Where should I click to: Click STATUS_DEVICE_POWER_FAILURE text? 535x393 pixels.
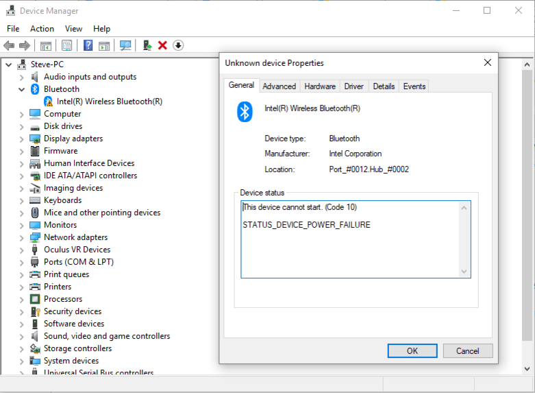point(306,225)
